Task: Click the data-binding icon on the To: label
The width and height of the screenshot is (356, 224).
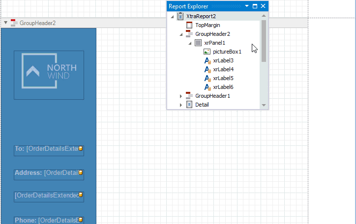Action: (x=81, y=148)
